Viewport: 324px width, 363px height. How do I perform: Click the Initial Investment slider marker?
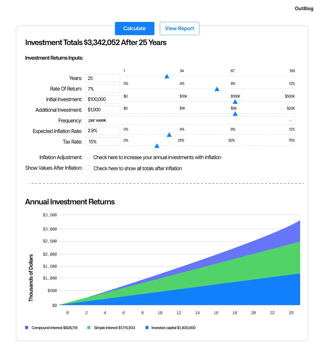[x=235, y=102]
